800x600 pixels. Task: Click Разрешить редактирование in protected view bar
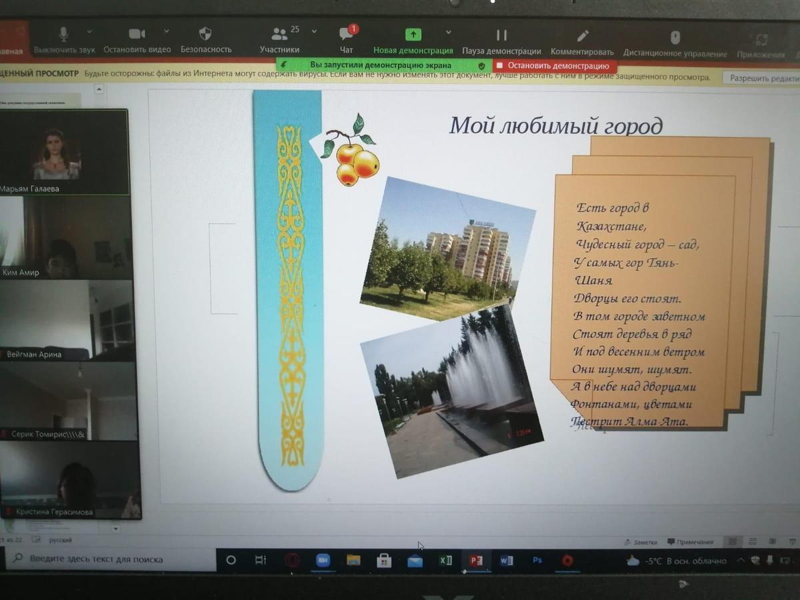(761, 78)
